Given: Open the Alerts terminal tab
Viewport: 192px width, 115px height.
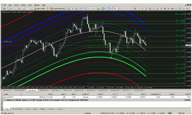Looking at the screenshot, I should coord(35,109).
